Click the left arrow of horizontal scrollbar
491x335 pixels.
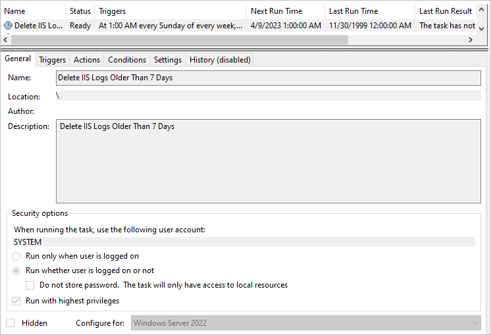5,39
